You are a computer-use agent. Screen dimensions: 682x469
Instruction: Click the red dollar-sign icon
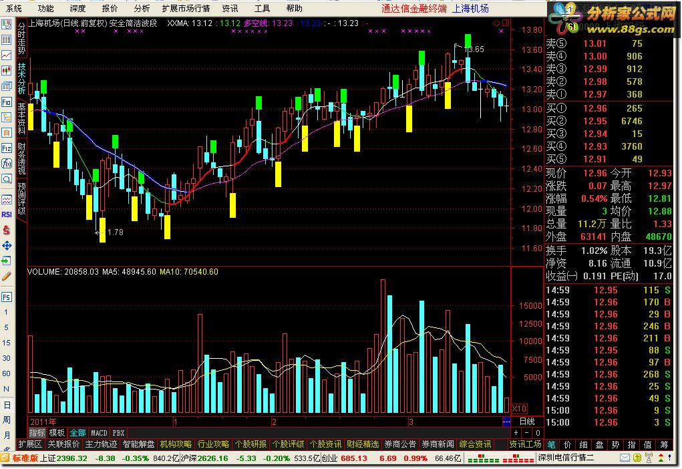click(7, 230)
